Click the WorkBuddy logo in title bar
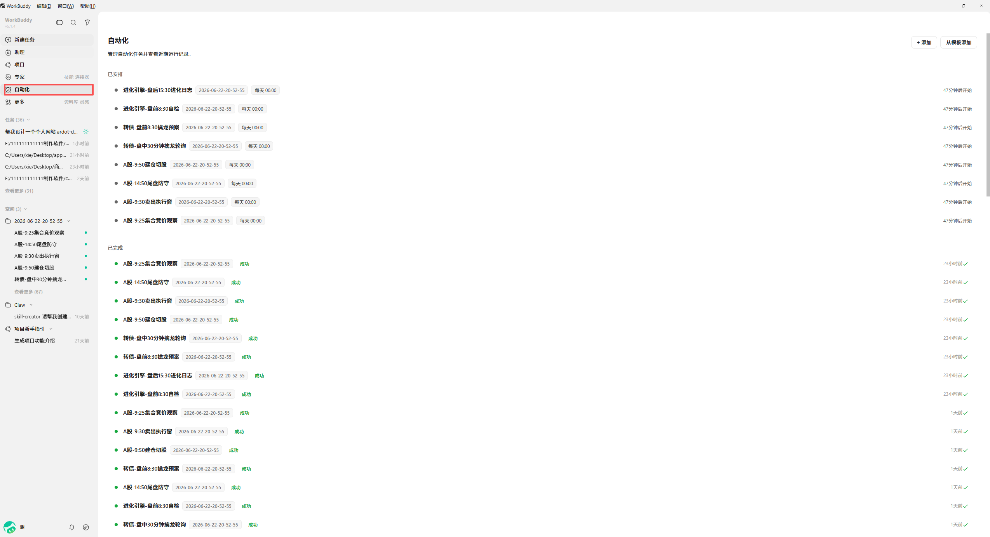The height and width of the screenshot is (537, 990). pos(3,6)
